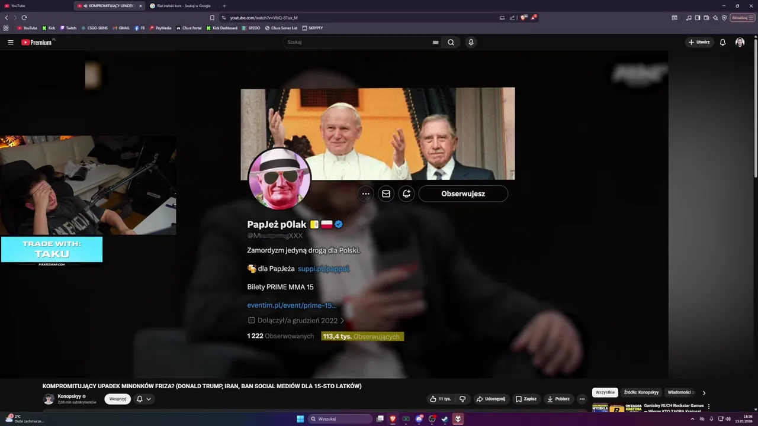758x426 pixels.
Task: Click the Aktualizuj browser update button
Action: tap(742, 18)
